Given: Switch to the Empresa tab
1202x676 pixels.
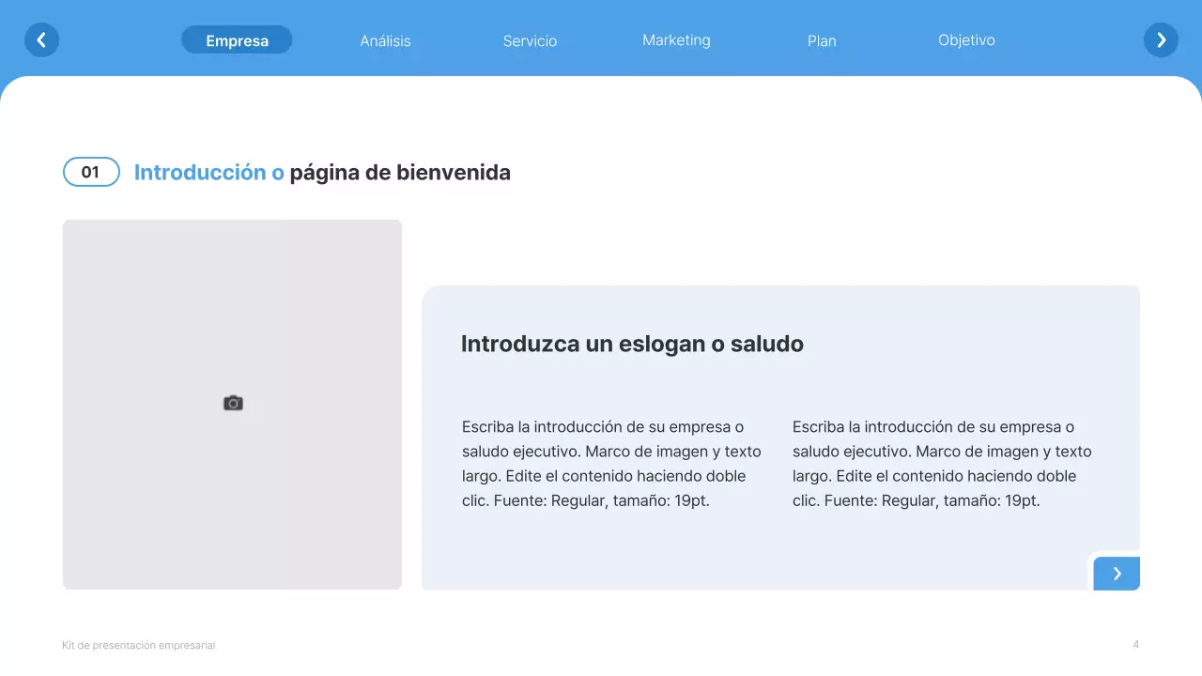Looking at the screenshot, I should (237, 40).
